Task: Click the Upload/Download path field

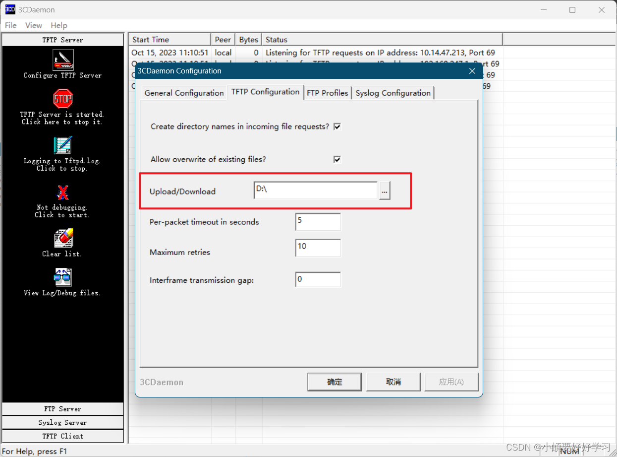Action: click(316, 191)
